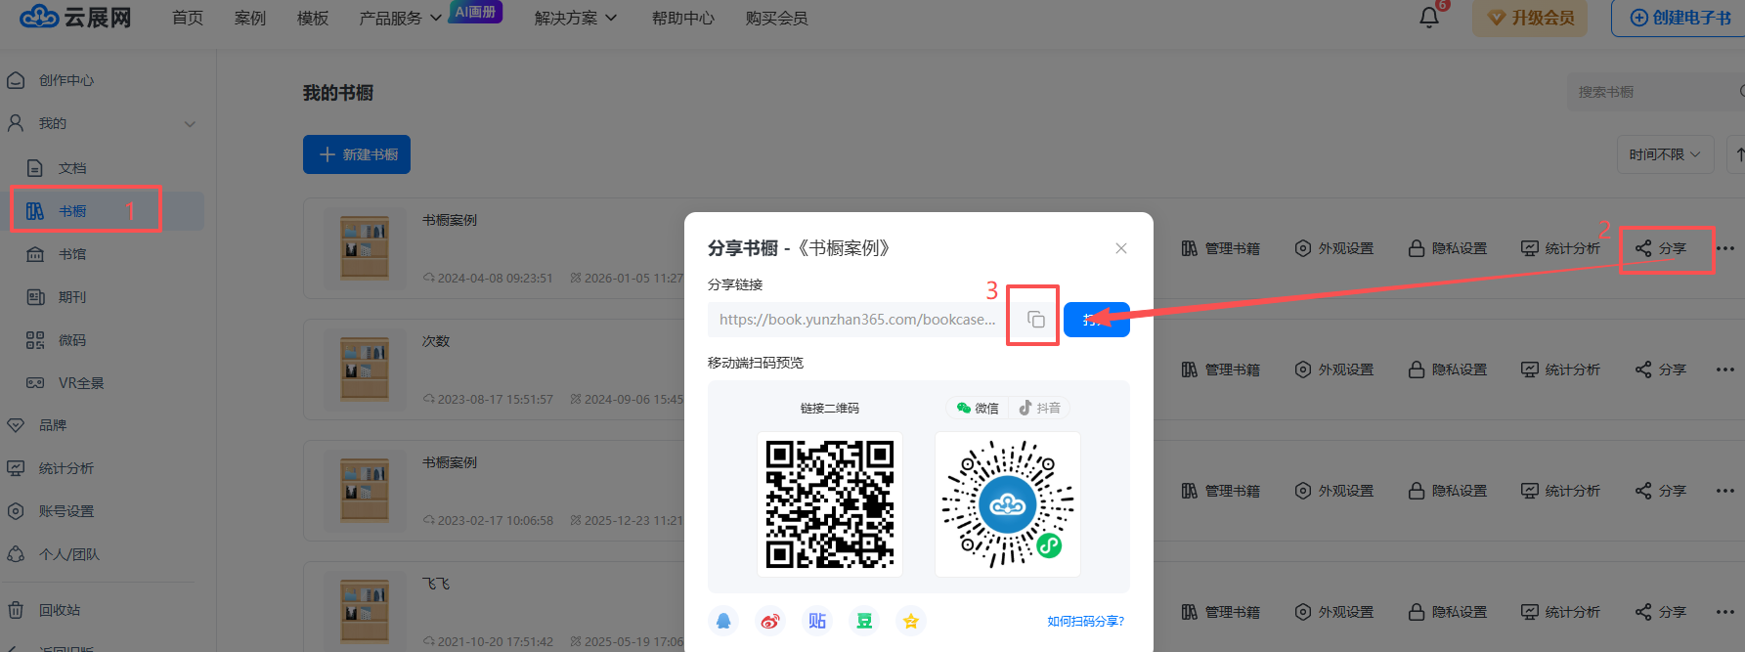Open more options for the 次数 bookcase
Viewport: 1745px width, 652px height.
click(1724, 369)
